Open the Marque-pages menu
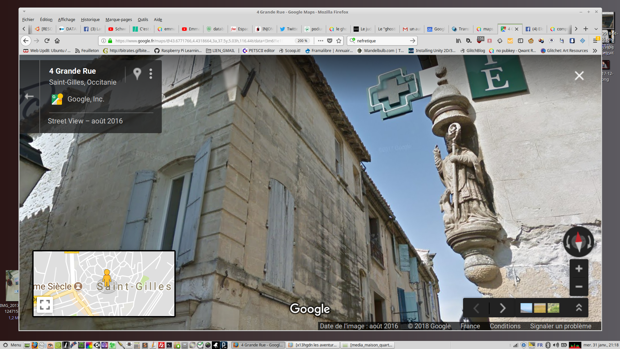 [119, 19]
